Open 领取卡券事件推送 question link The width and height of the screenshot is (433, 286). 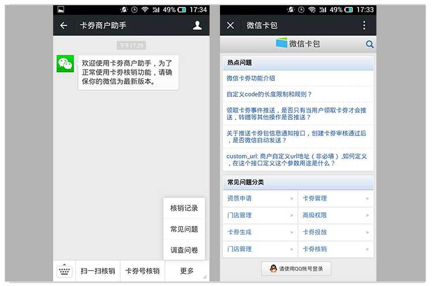click(x=297, y=114)
